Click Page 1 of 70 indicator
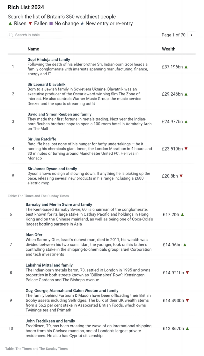The height and width of the screenshot is (356, 204). tap(173, 35)
